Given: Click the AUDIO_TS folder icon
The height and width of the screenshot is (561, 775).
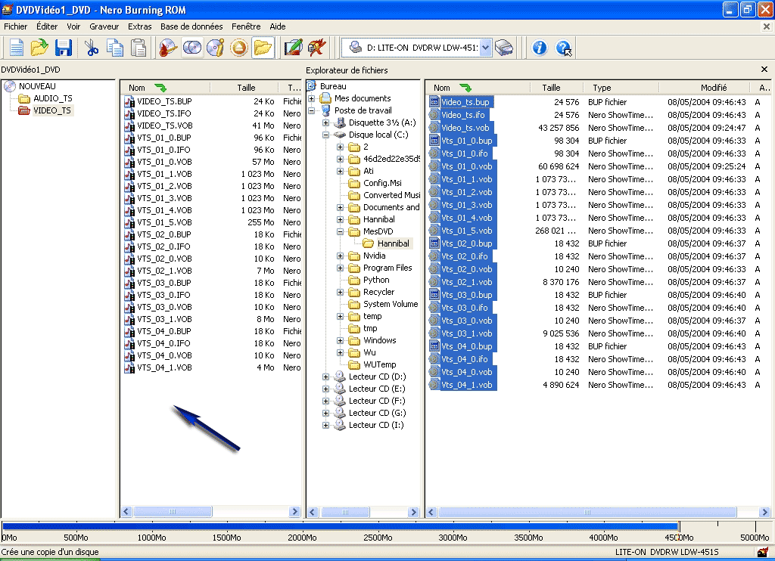Looking at the screenshot, I should point(24,99).
